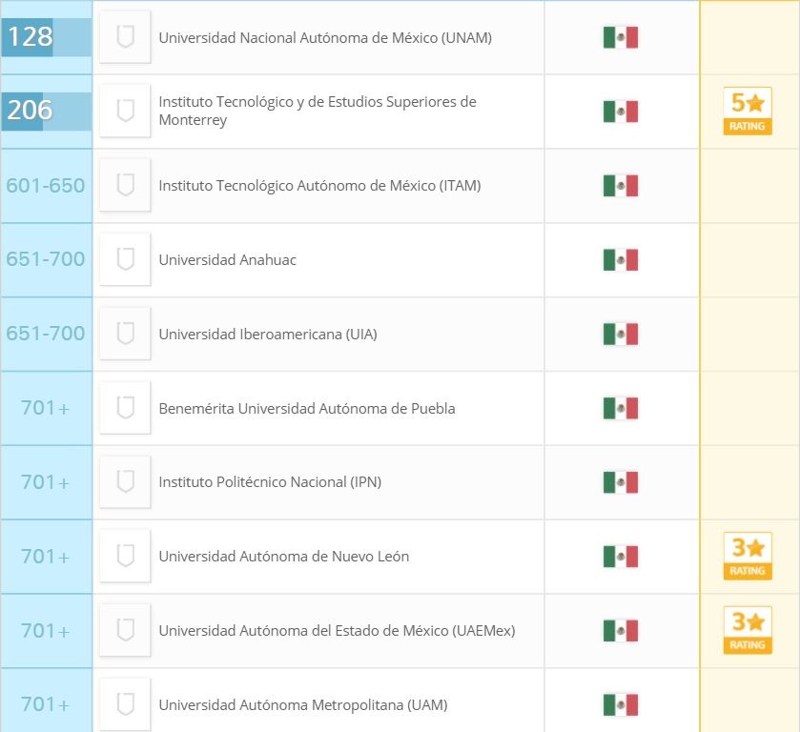Click the Mexico flag for Universidad Autónoma Metropolitana
Screen dimensions: 800x732
click(x=620, y=705)
